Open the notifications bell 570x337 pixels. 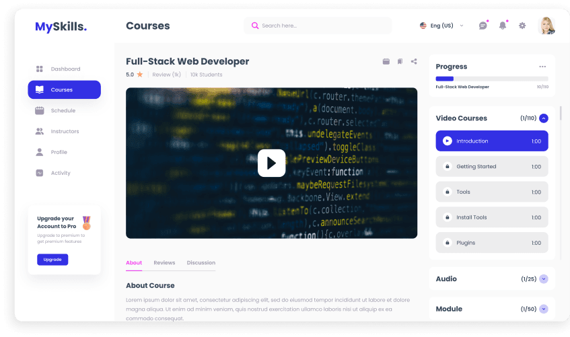pyautogui.click(x=503, y=26)
